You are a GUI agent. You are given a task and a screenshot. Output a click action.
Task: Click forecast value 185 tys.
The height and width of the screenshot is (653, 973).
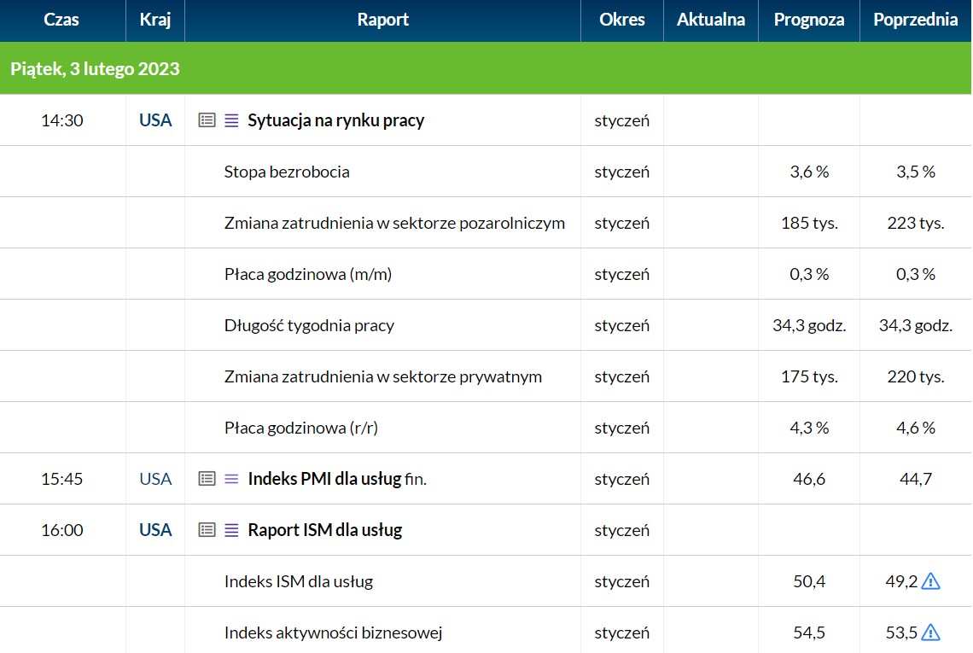point(809,223)
